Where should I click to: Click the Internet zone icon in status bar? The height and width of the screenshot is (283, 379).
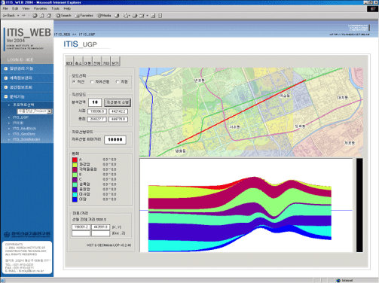click(338, 281)
